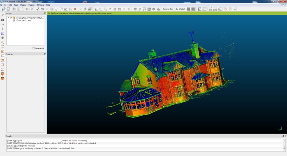Click the magnifier zoom icon in sidebar
287x156 pixels.
click(3, 42)
